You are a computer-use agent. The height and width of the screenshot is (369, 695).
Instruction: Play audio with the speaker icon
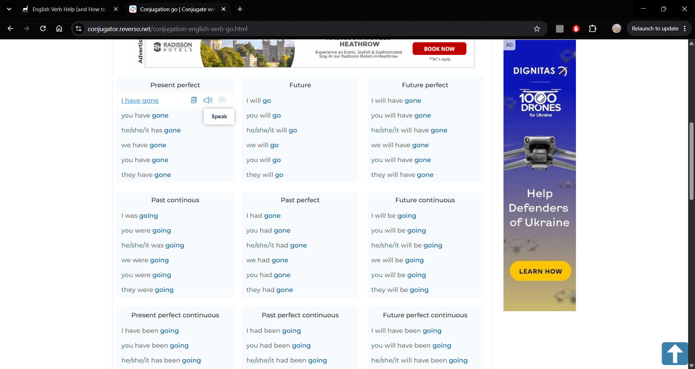208,100
